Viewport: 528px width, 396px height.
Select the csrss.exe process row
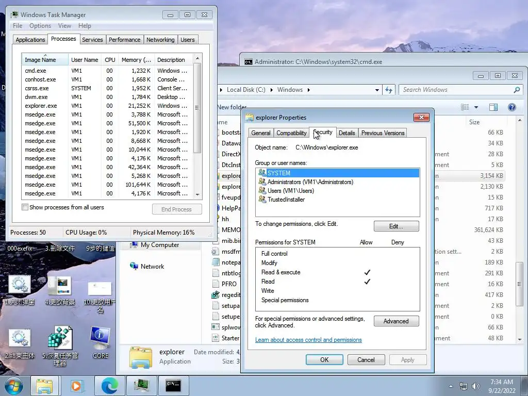tap(107, 88)
